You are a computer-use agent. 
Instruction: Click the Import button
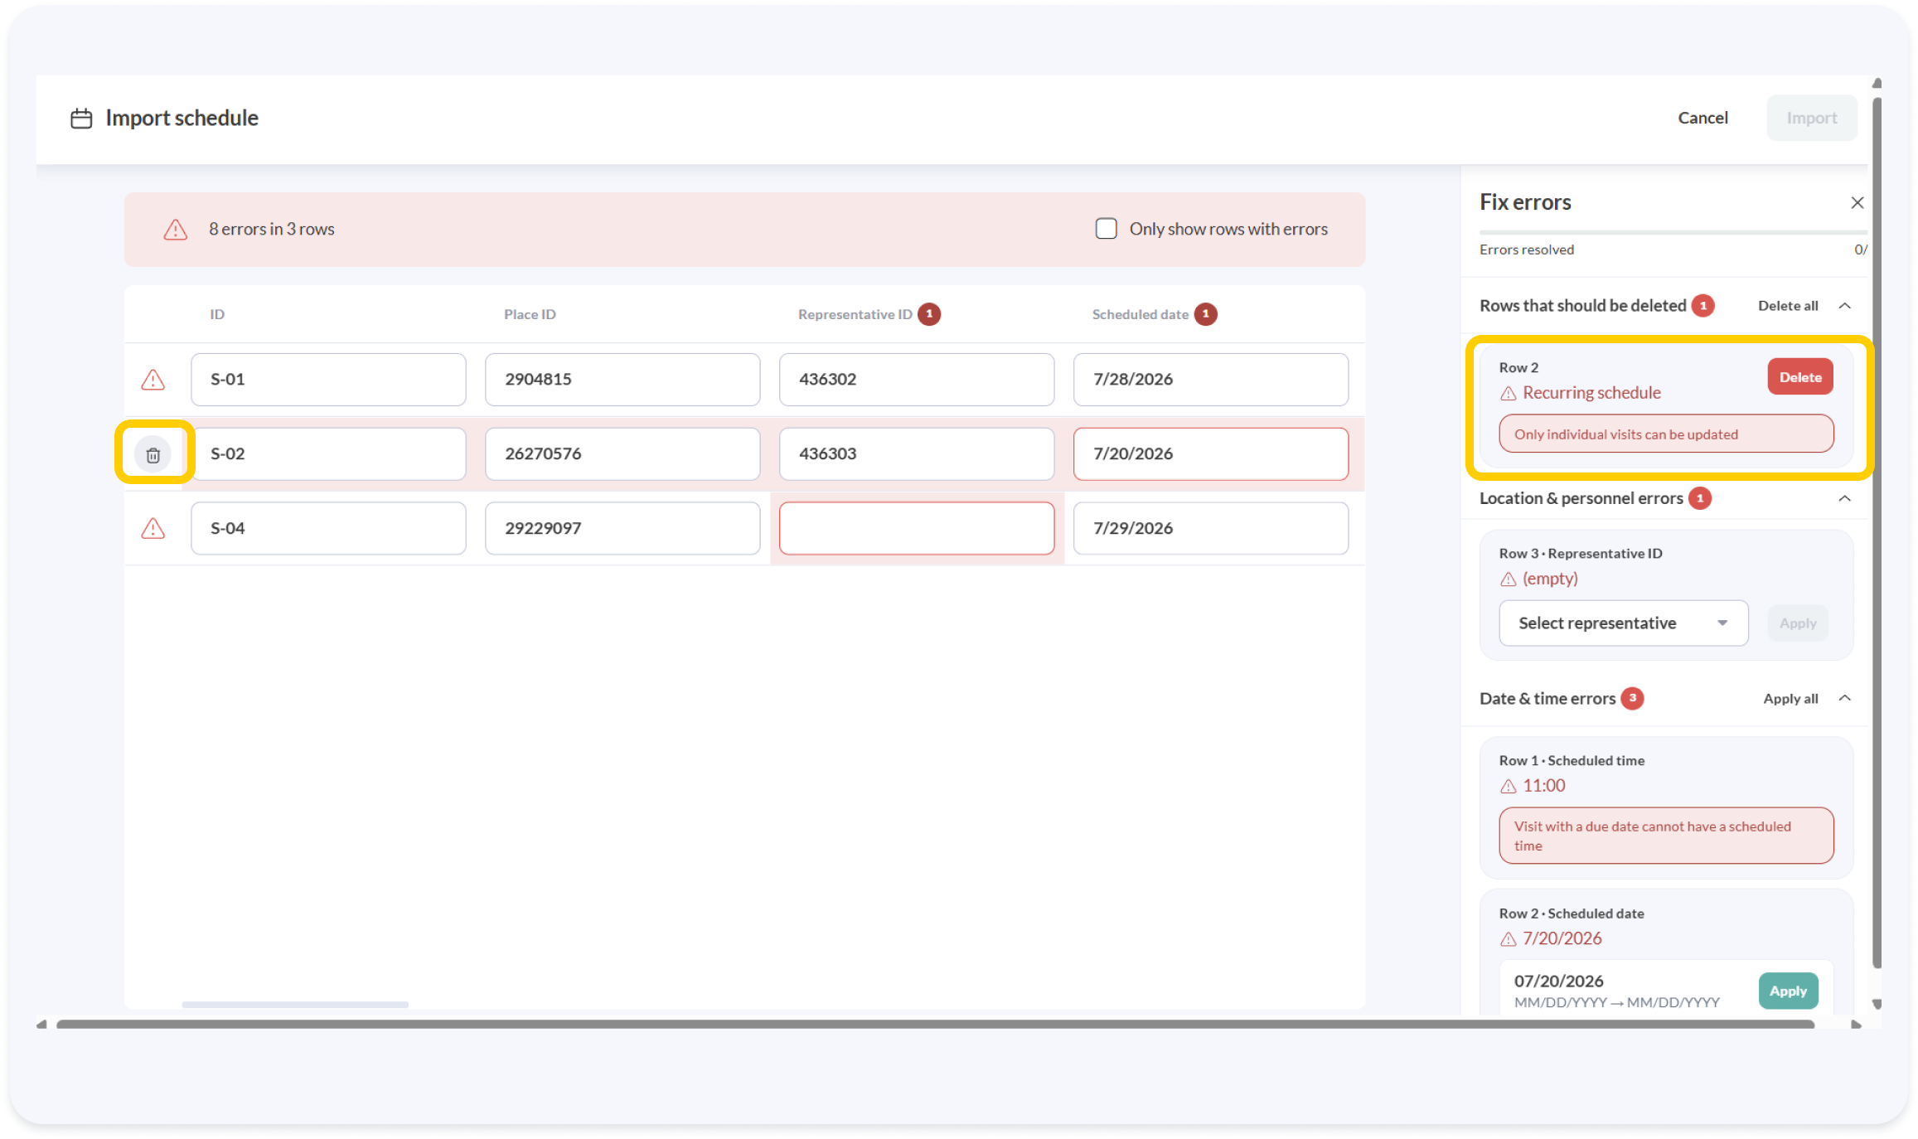(1812, 119)
